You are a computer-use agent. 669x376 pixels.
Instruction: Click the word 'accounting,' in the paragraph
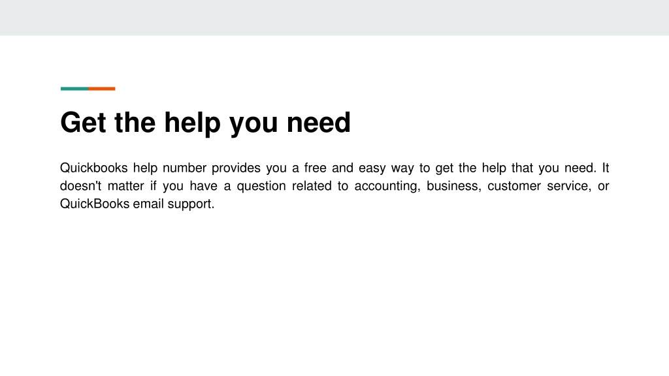pos(387,186)
